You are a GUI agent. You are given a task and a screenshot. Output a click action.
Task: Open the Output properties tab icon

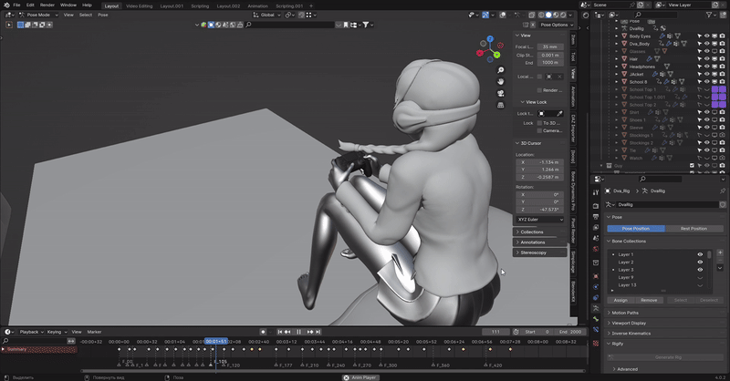[x=596, y=217]
